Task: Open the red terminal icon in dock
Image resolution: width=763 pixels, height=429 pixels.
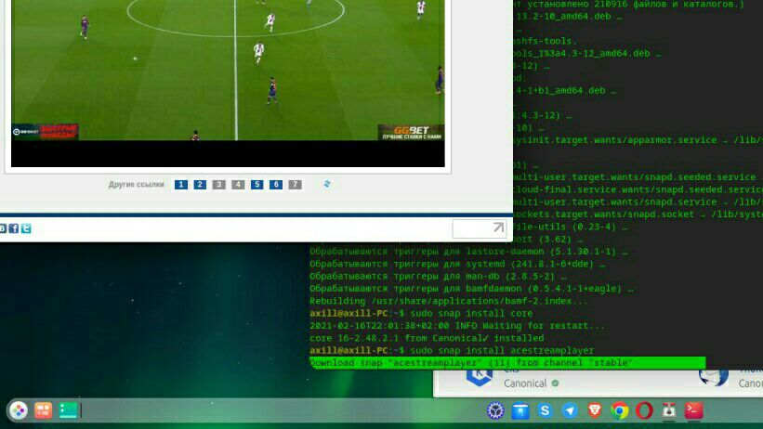Action: tap(693, 410)
